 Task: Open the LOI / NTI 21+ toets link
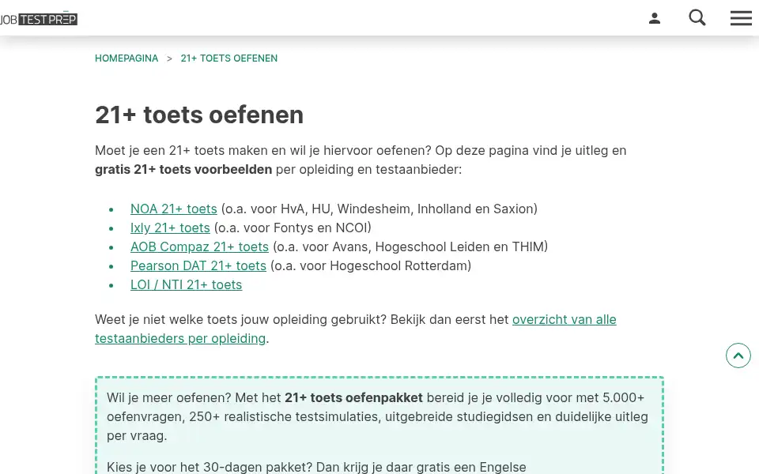[x=186, y=284]
